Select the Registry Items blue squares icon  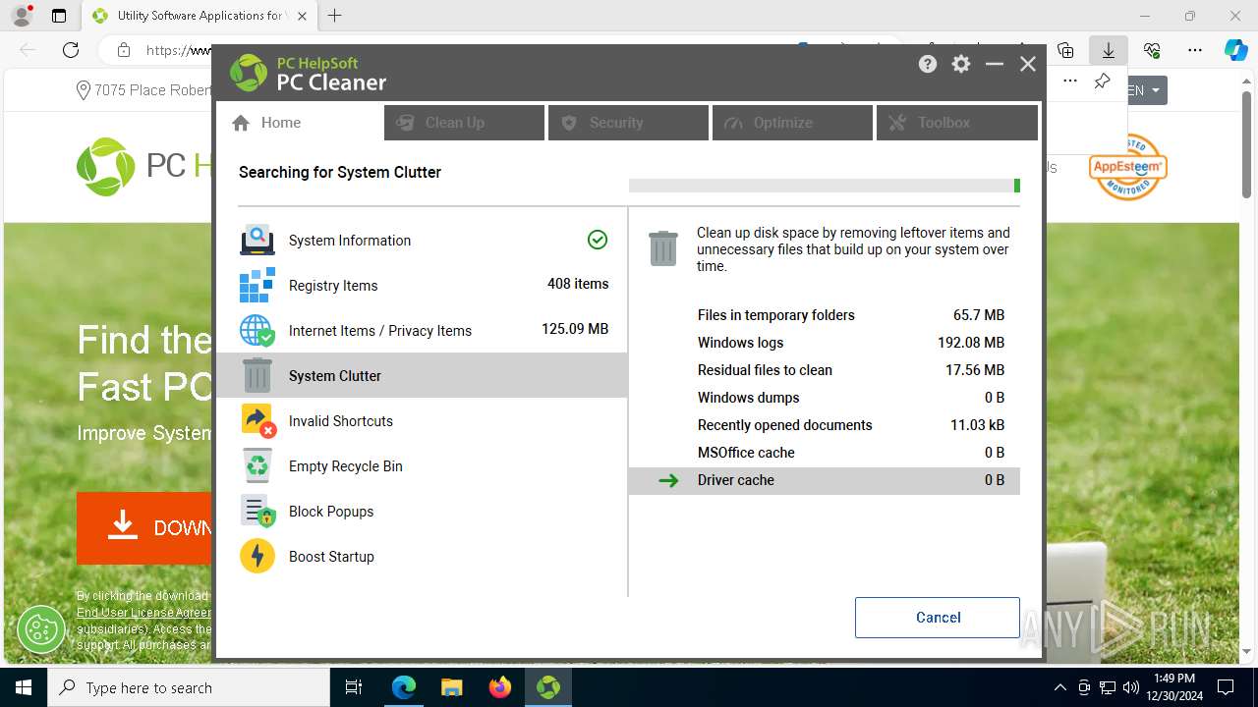coord(257,285)
